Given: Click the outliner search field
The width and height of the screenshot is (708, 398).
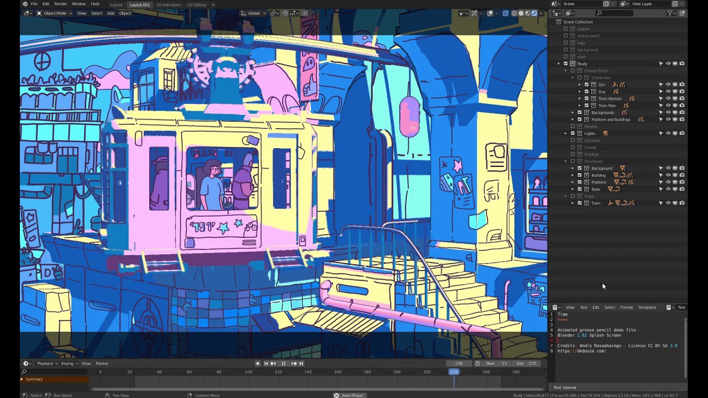Looking at the screenshot, I should 614,13.
